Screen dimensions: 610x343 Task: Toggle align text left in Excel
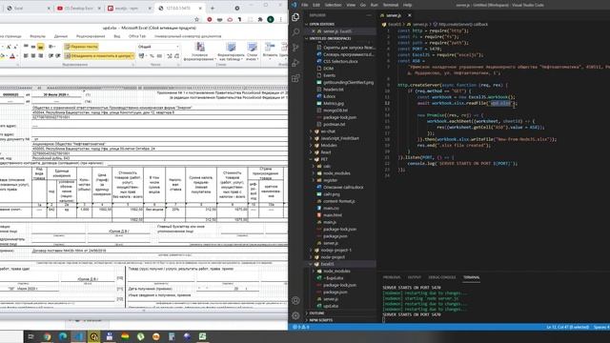click(x=26, y=56)
